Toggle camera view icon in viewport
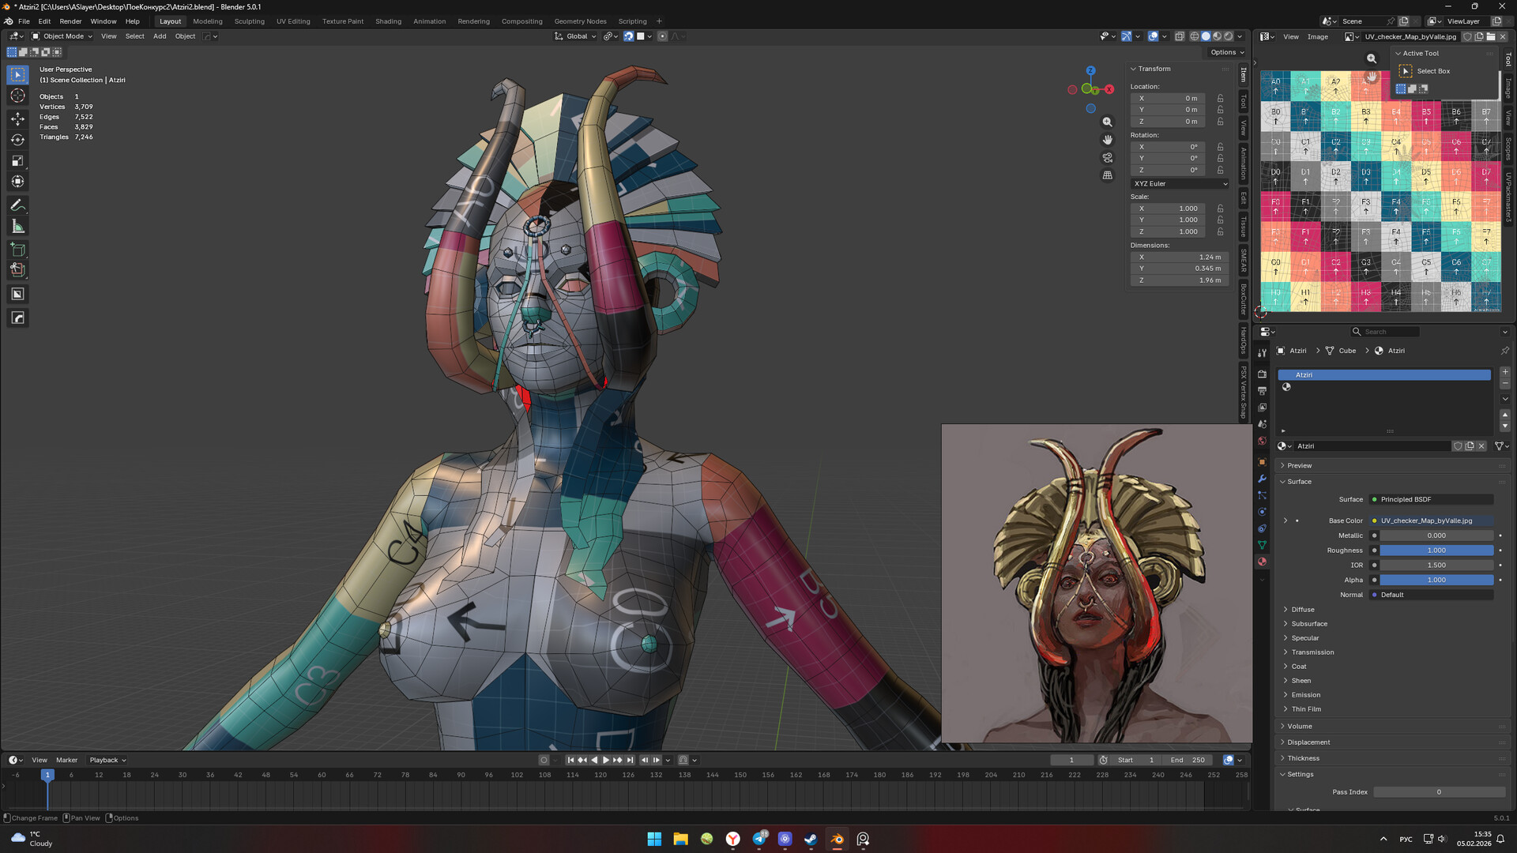This screenshot has width=1517, height=853. click(x=1107, y=157)
